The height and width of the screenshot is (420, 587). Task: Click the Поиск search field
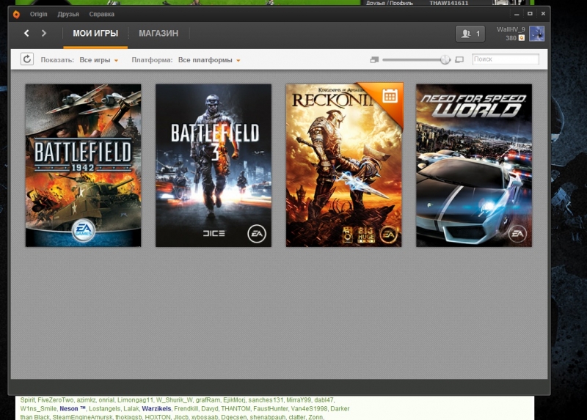click(506, 59)
